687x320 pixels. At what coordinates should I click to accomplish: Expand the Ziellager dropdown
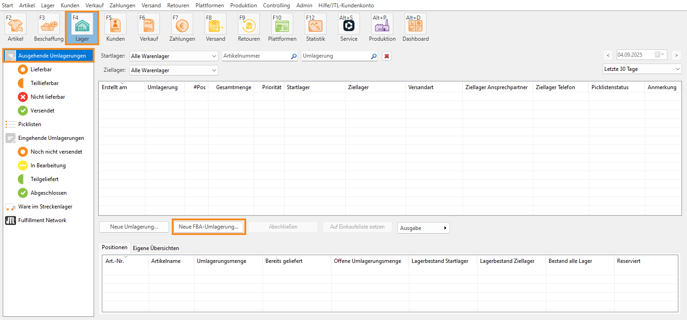[x=214, y=70]
